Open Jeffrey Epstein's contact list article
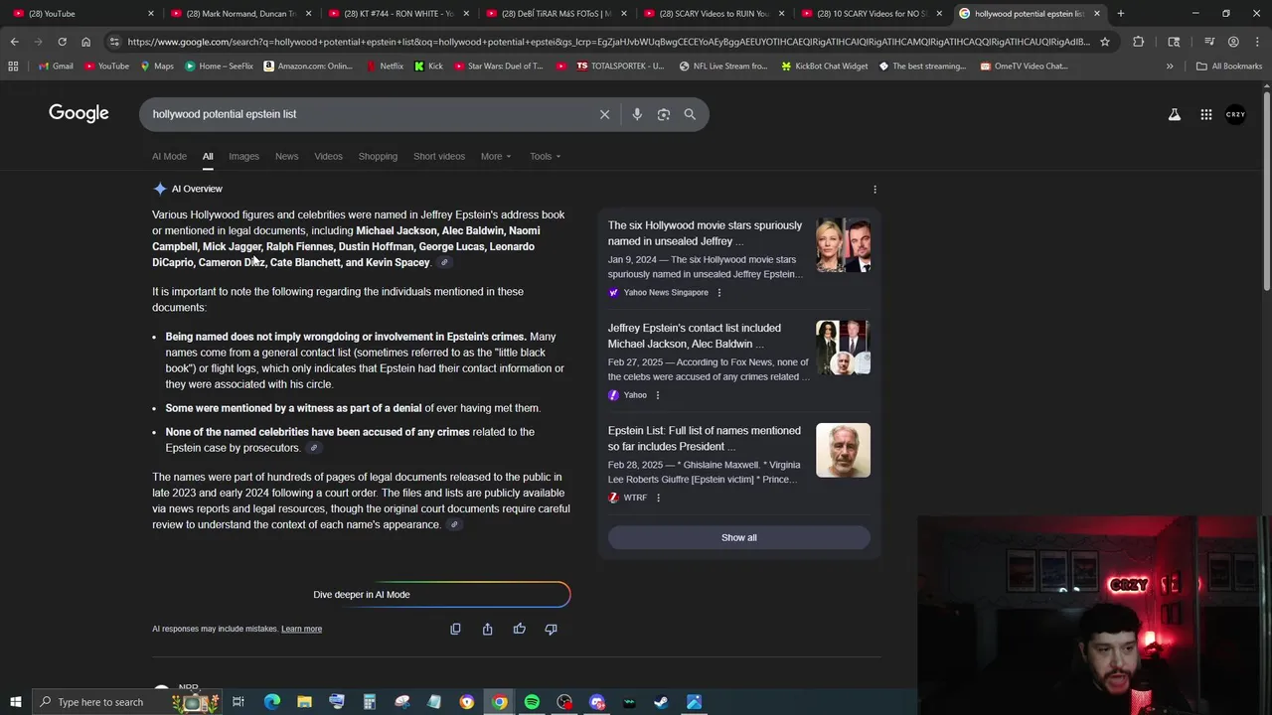1272x715 pixels. (694, 336)
